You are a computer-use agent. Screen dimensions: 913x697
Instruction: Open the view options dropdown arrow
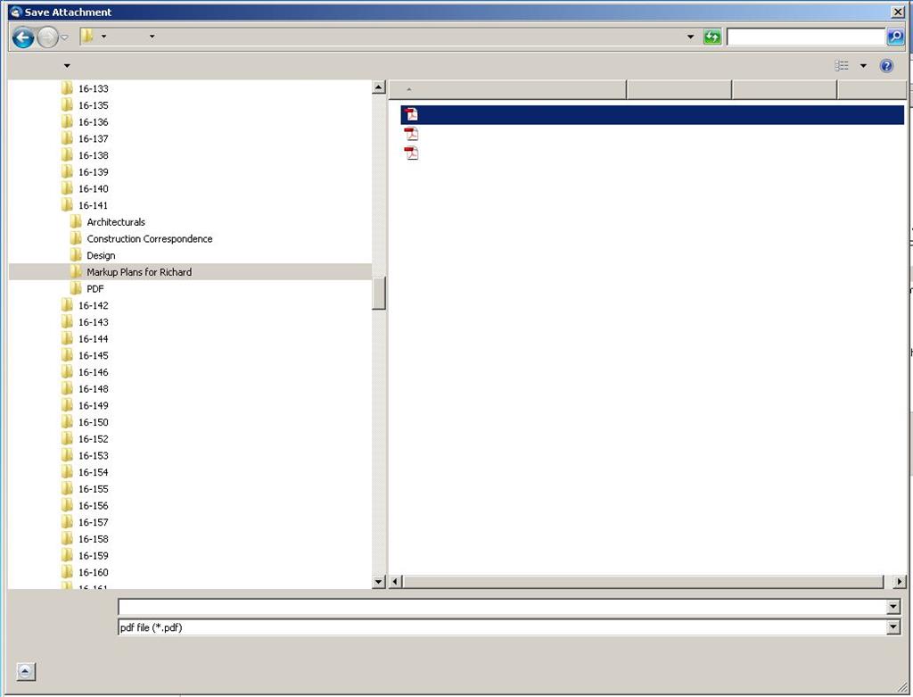pyautogui.click(x=863, y=66)
